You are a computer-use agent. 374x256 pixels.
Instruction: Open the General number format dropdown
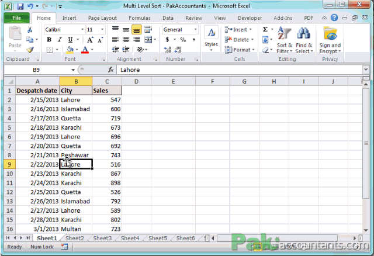[195, 30]
